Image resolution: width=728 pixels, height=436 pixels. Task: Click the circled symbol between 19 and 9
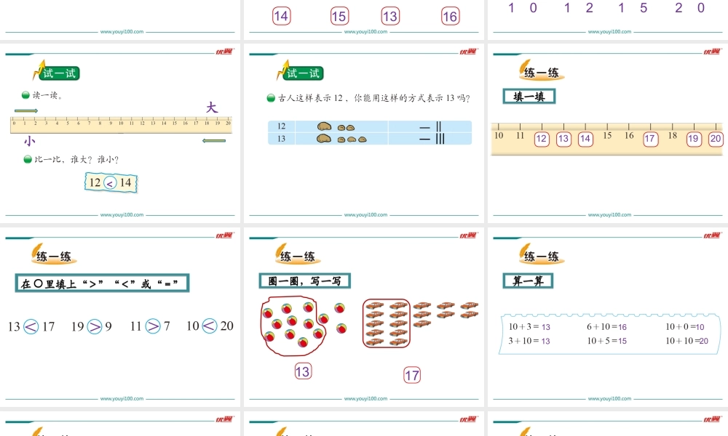click(x=94, y=327)
